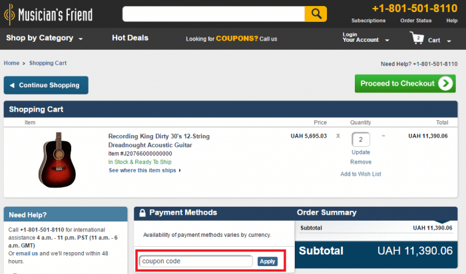
Task: Apply the coupon code
Action: [x=267, y=261]
